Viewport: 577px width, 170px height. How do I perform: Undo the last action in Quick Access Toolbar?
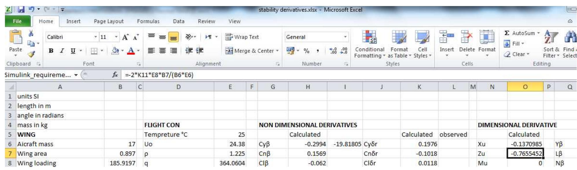pyautogui.click(x=31, y=10)
